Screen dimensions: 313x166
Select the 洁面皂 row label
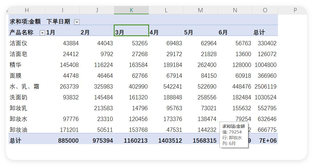click(18, 54)
